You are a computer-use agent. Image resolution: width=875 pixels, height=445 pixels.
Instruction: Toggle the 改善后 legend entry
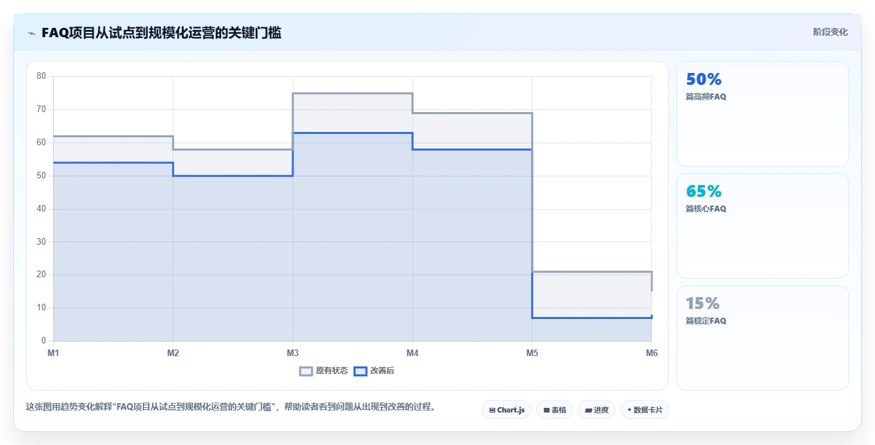(374, 371)
